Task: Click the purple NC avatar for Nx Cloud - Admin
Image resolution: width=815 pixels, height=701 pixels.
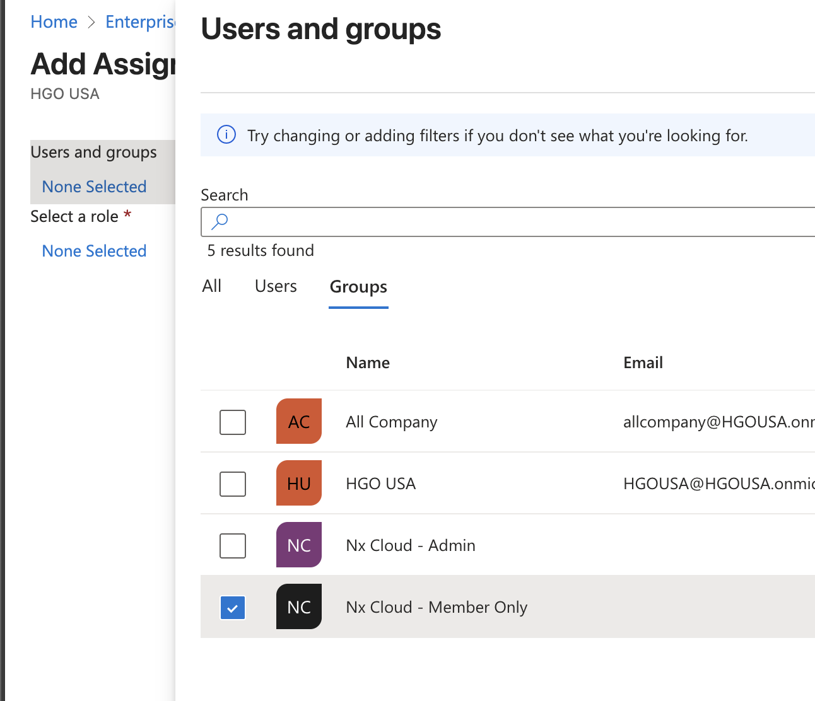Action: (299, 545)
